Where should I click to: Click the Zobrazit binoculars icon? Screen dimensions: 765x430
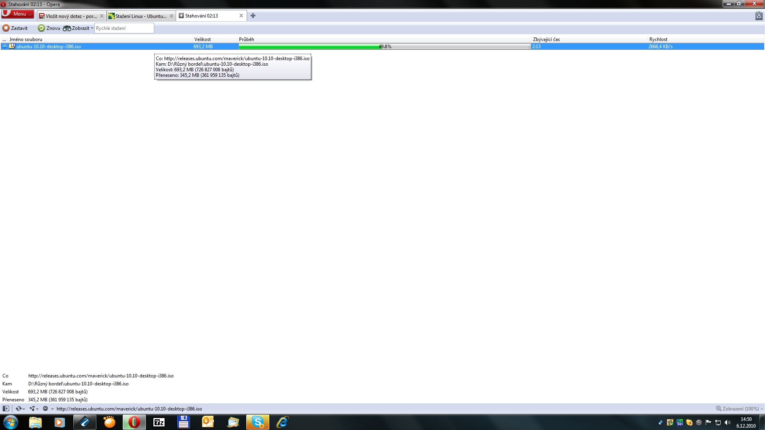click(67, 28)
